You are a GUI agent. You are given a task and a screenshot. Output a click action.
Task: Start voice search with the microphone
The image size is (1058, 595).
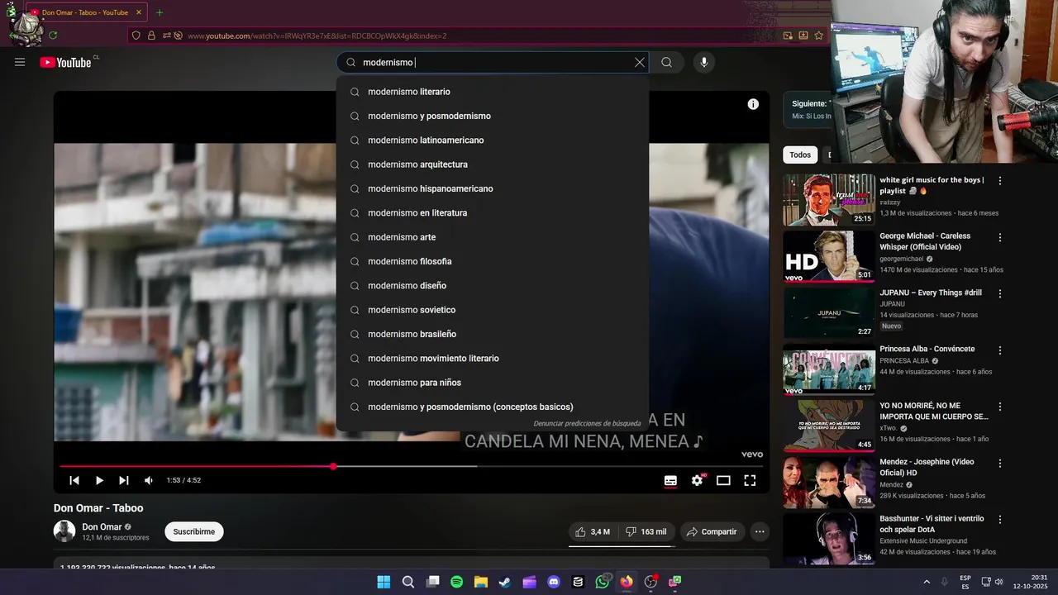[x=704, y=62]
